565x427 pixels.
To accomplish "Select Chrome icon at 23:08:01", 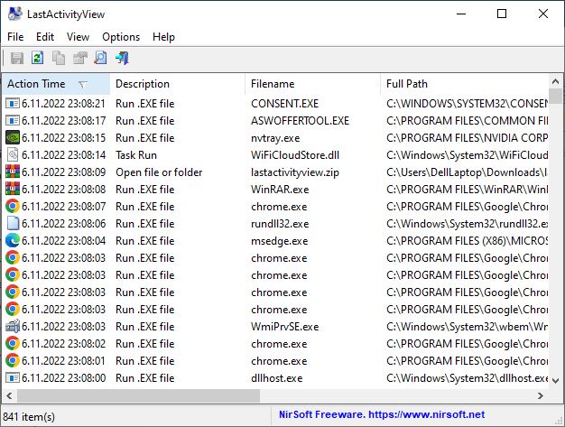I will (x=13, y=361).
